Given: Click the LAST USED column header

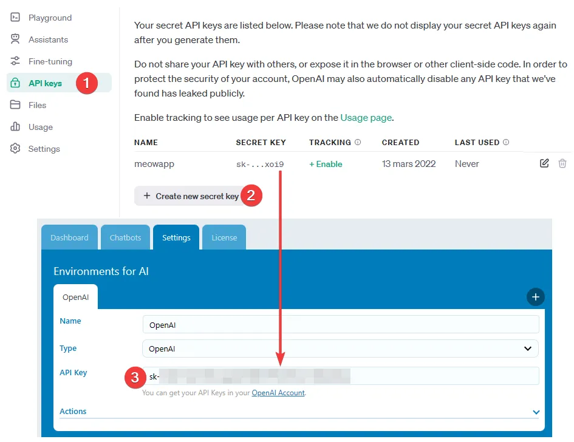Looking at the screenshot, I should (477, 142).
